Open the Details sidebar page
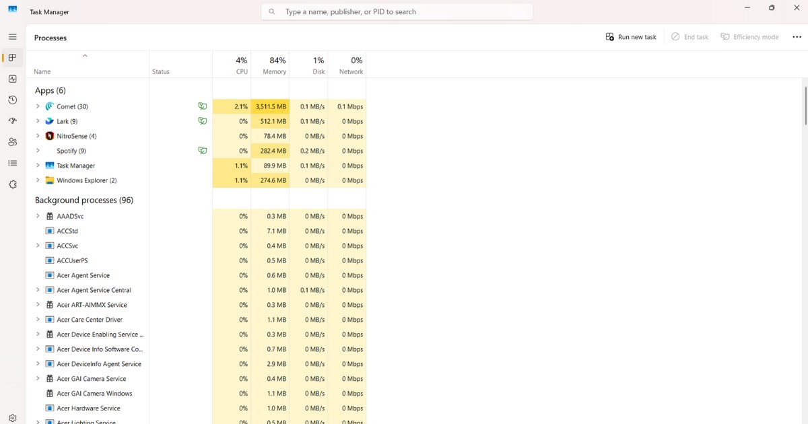Image resolution: width=808 pixels, height=424 pixels. 12,162
